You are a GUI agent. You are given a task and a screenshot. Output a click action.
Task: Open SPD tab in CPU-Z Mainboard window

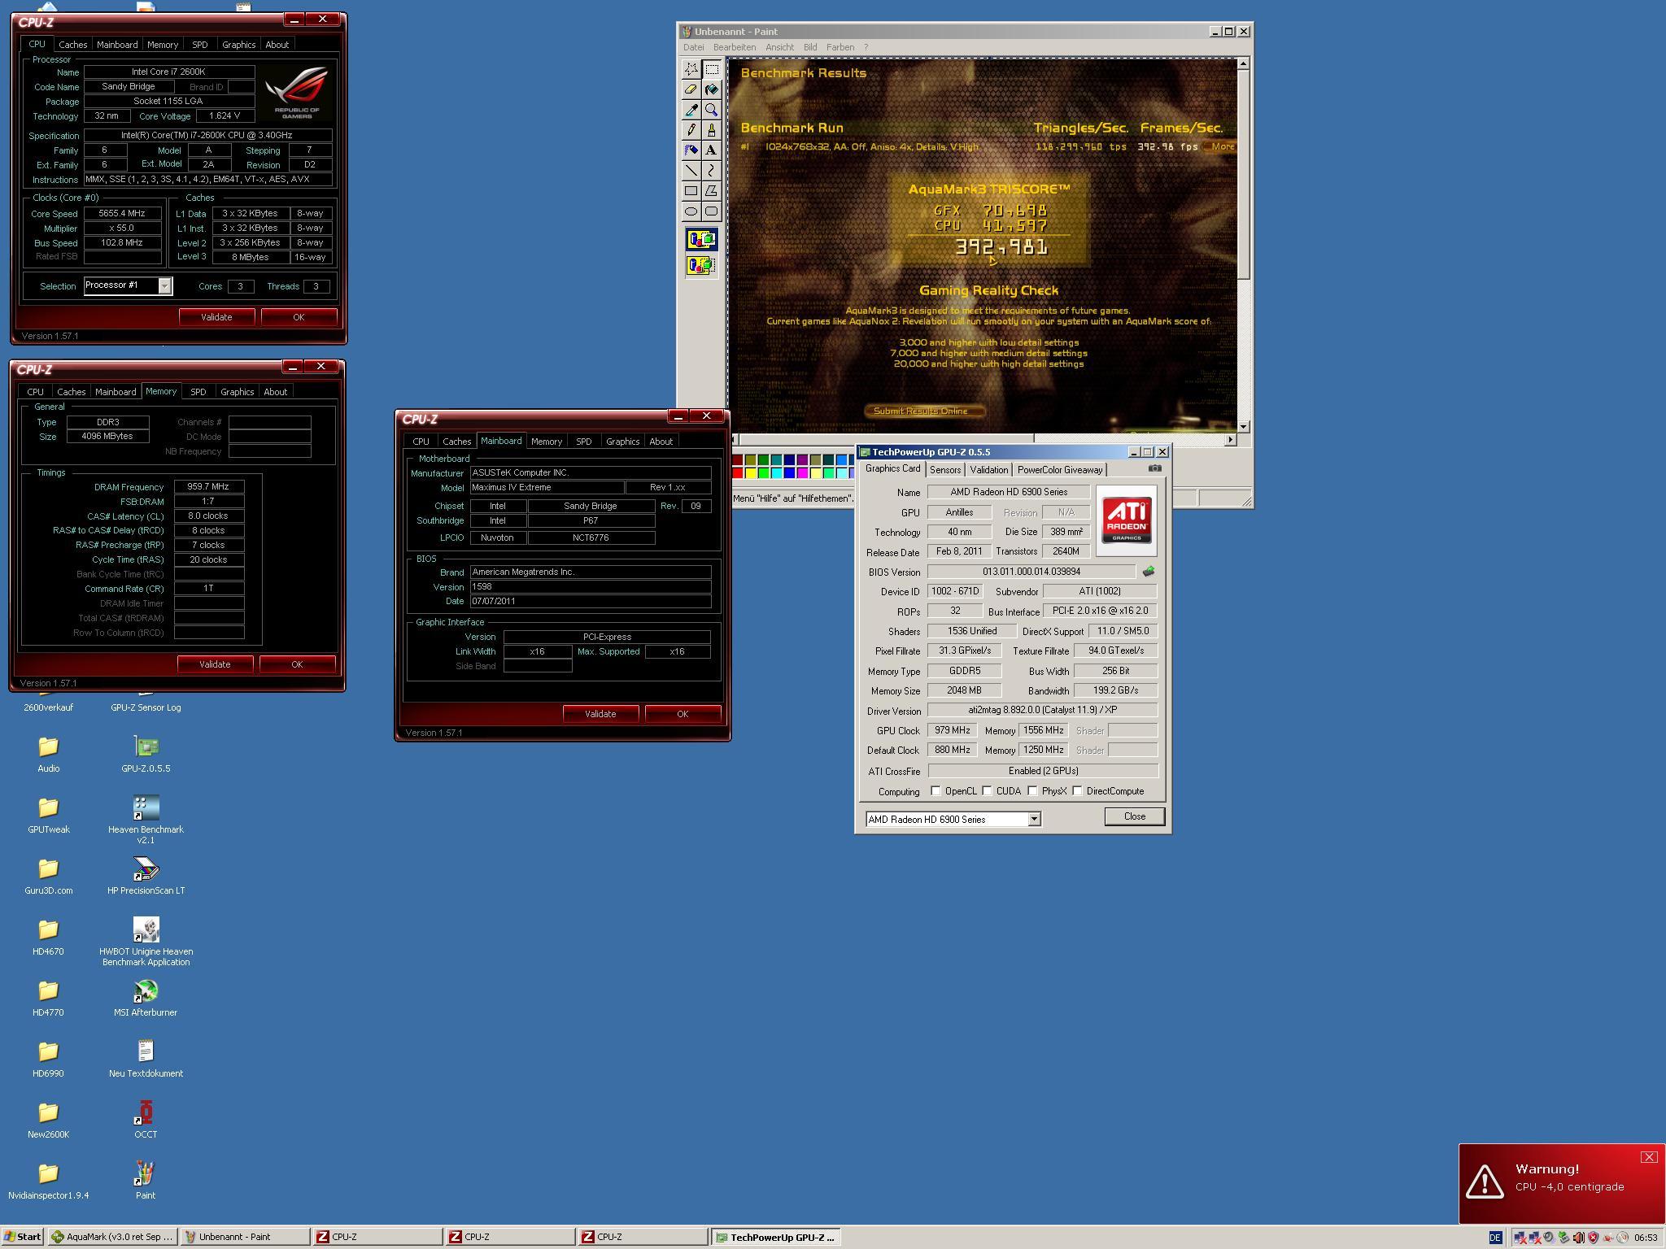point(583,442)
